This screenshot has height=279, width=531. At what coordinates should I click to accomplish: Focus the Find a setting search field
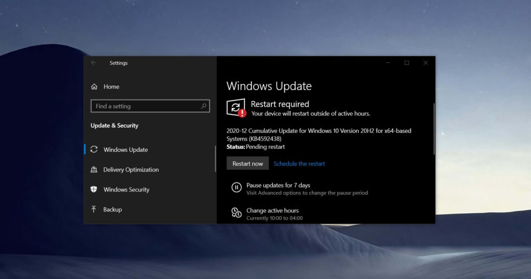(145, 106)
